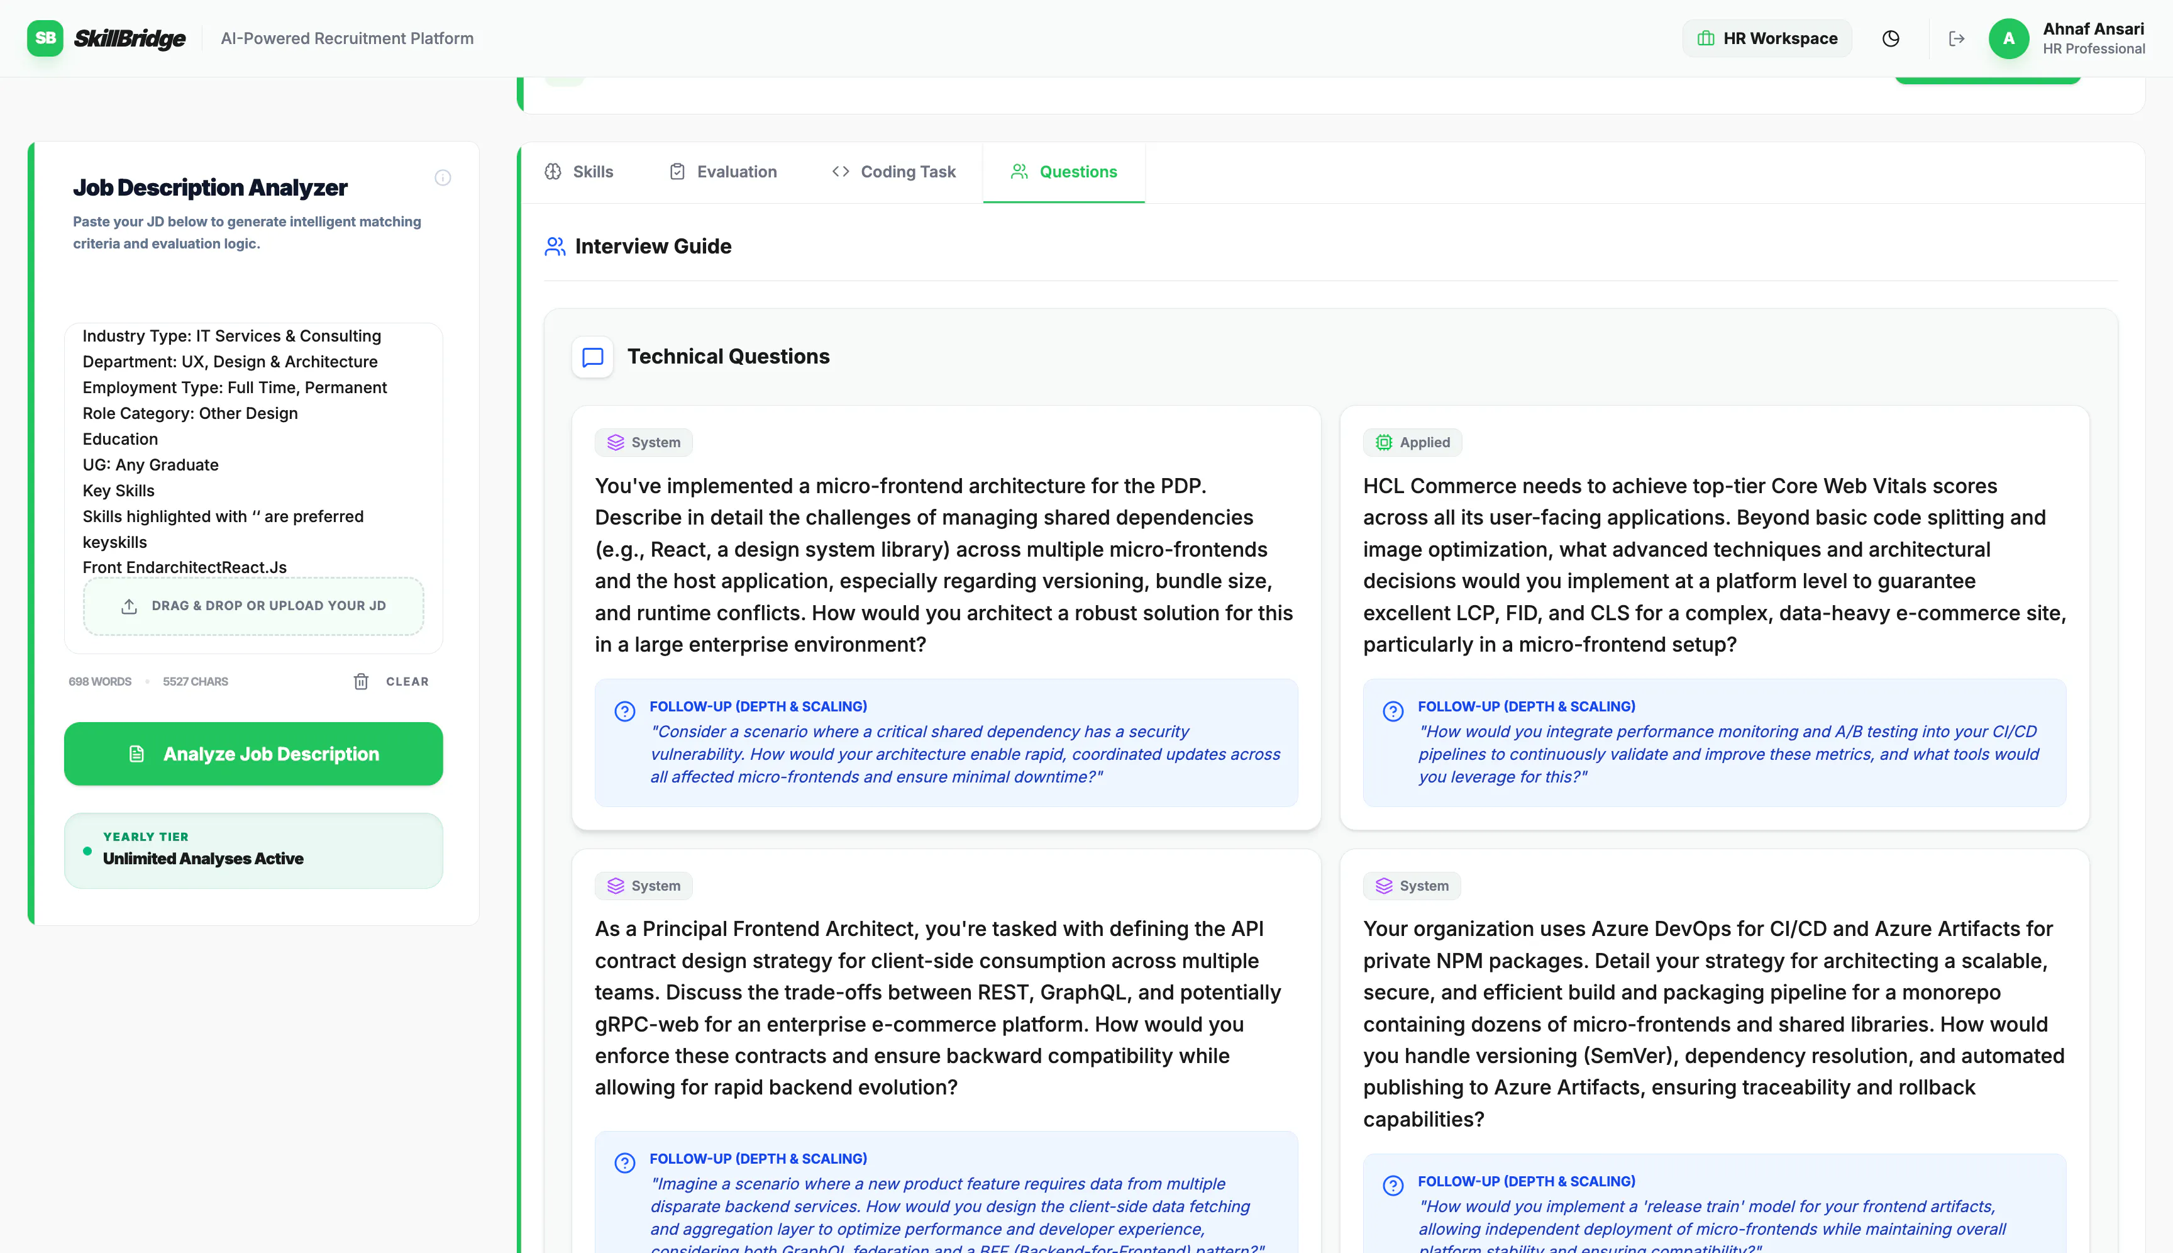Click the Yearly Tier Unlimited Analyses card
Viewport: 2173px width, 1253px height.
(253, 850)
